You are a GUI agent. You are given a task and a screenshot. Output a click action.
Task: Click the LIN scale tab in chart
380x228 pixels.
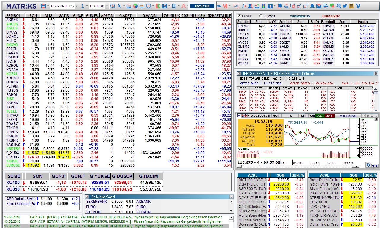[x=303, y=115]
